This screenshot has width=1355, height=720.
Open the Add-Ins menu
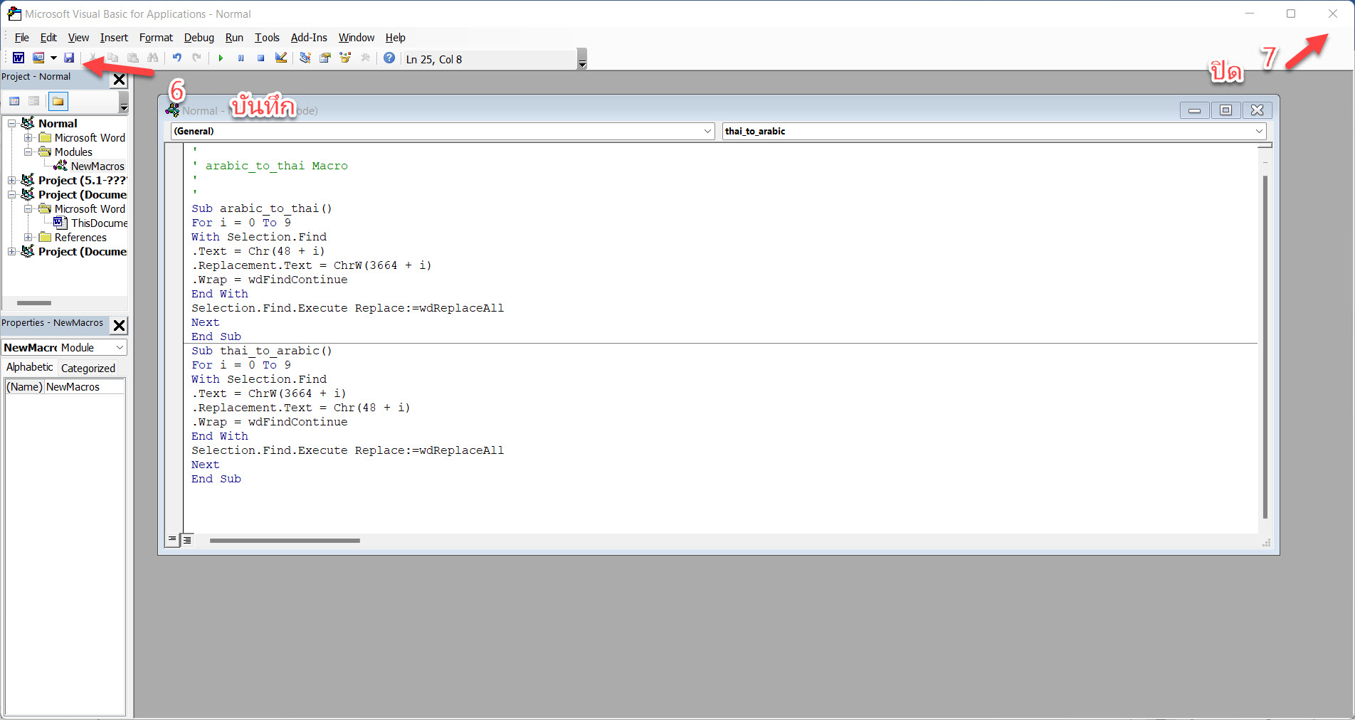point(309,38)
